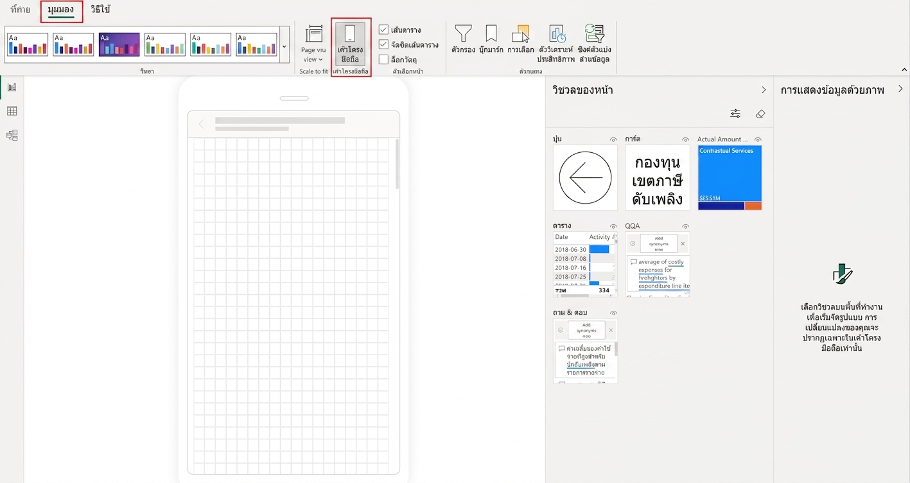Click the eraser icon to remove all visuals
This screenshot has width=910, height=483.
point(760,114)
